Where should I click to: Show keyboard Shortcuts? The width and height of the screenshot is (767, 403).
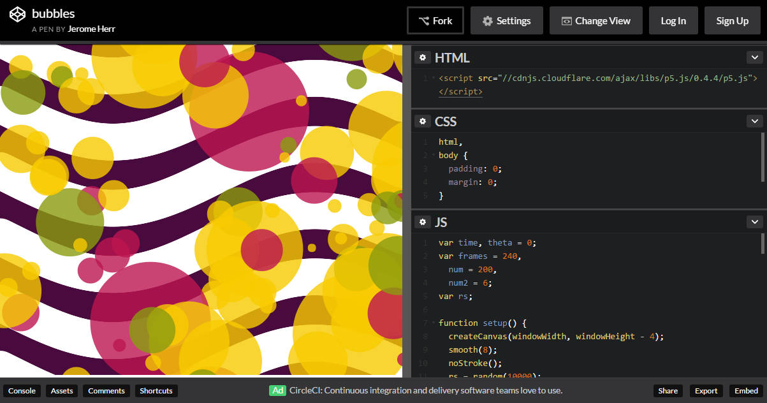pos(156,391)
